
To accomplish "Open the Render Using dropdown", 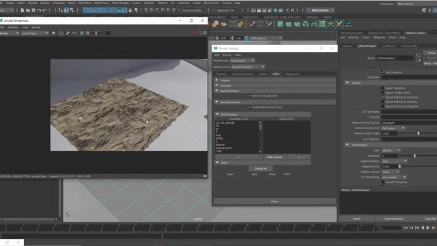I will (248, 67).
